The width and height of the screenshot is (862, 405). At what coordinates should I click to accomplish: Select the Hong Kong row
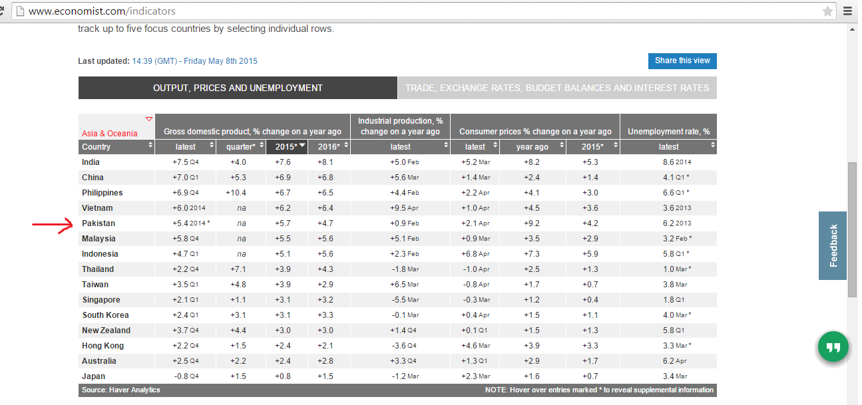[397, 346]
